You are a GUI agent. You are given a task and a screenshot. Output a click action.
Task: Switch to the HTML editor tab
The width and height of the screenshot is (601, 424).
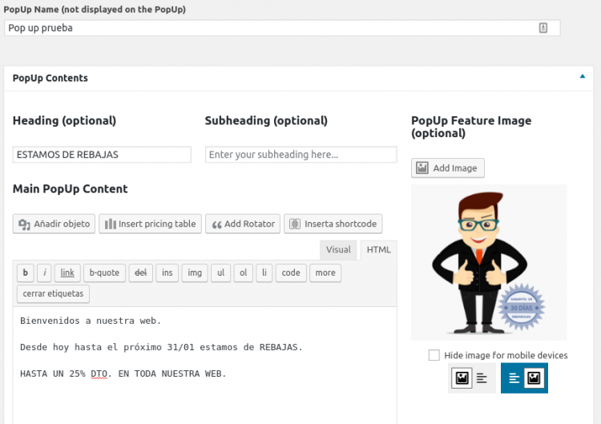tap(378, 250)
